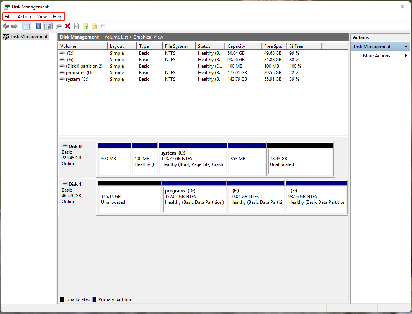The width and height of the screenshot is (412, 314).
Task: Sort by the File System column header
Action: (179, 46)
